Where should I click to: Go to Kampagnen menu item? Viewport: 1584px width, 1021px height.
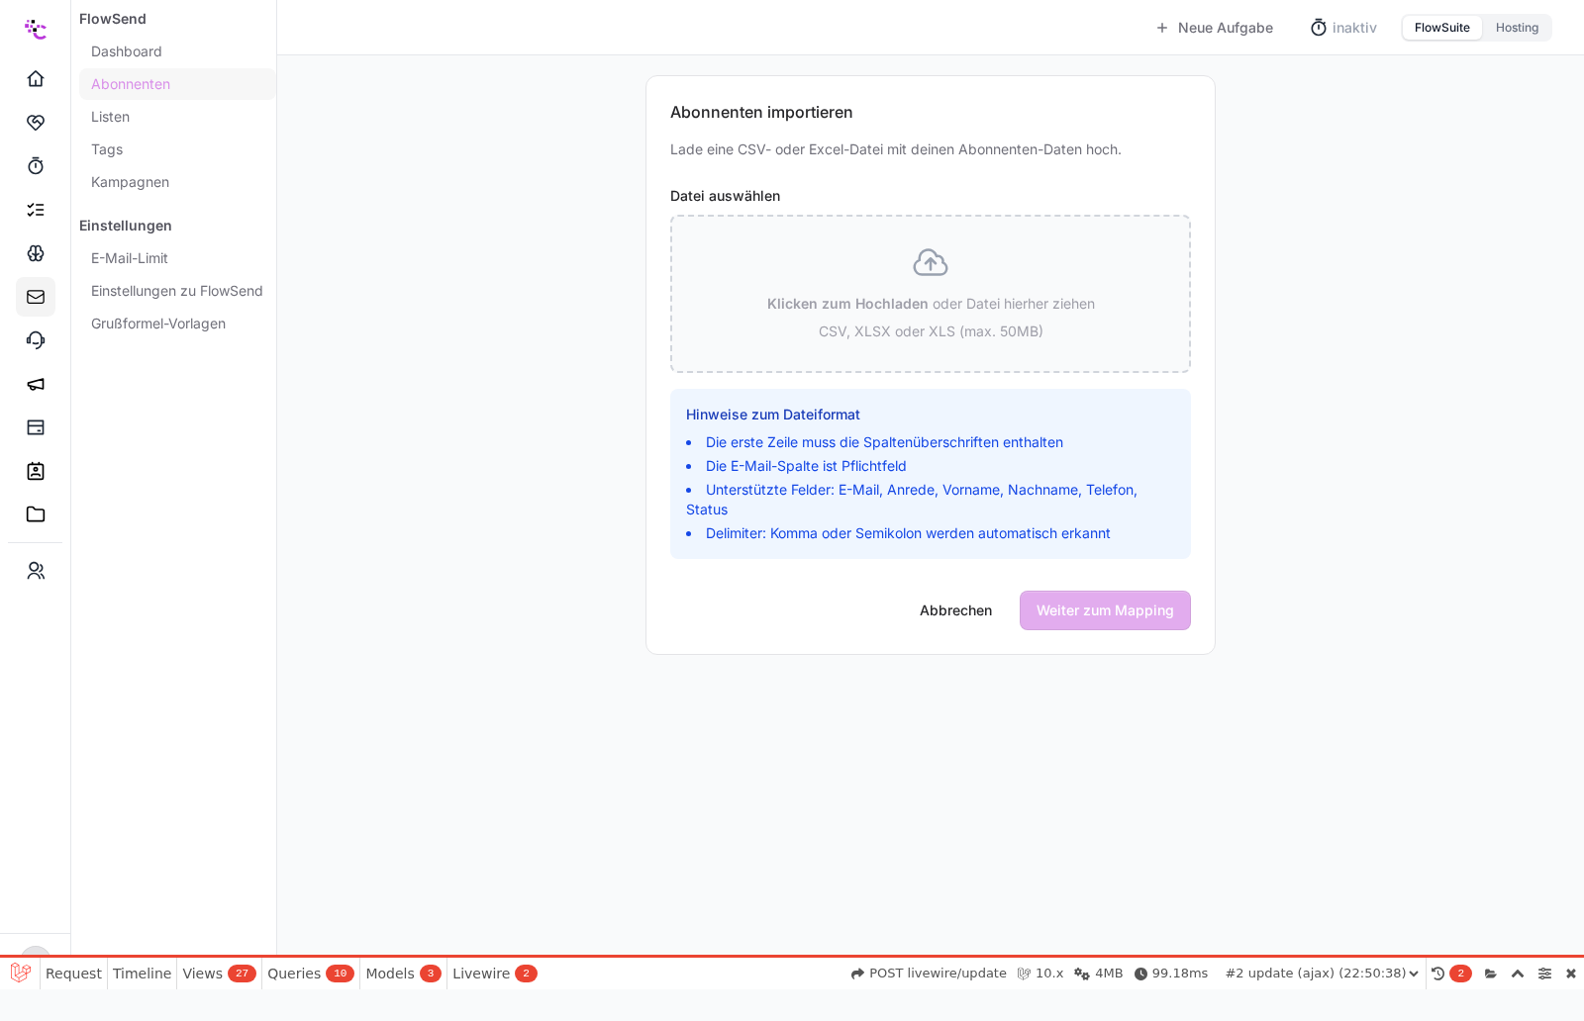130,182
